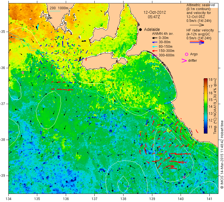The image size is (224, 202).
Task: Click the 'Argo' legend label
Action: 194,54
